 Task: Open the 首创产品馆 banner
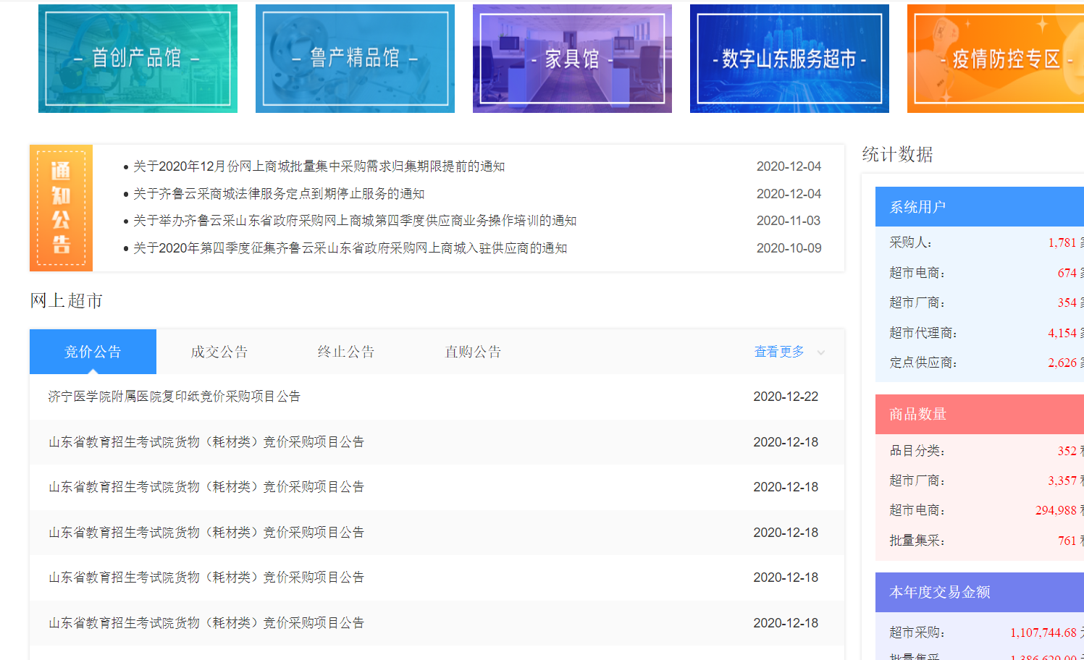[x=138, y=59]
